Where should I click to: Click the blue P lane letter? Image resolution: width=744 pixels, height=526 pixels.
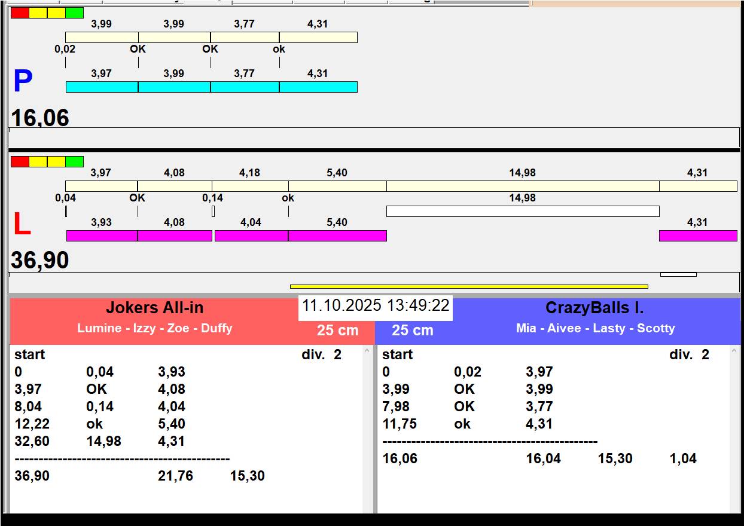pyautogui.click(x=23, y=81)
